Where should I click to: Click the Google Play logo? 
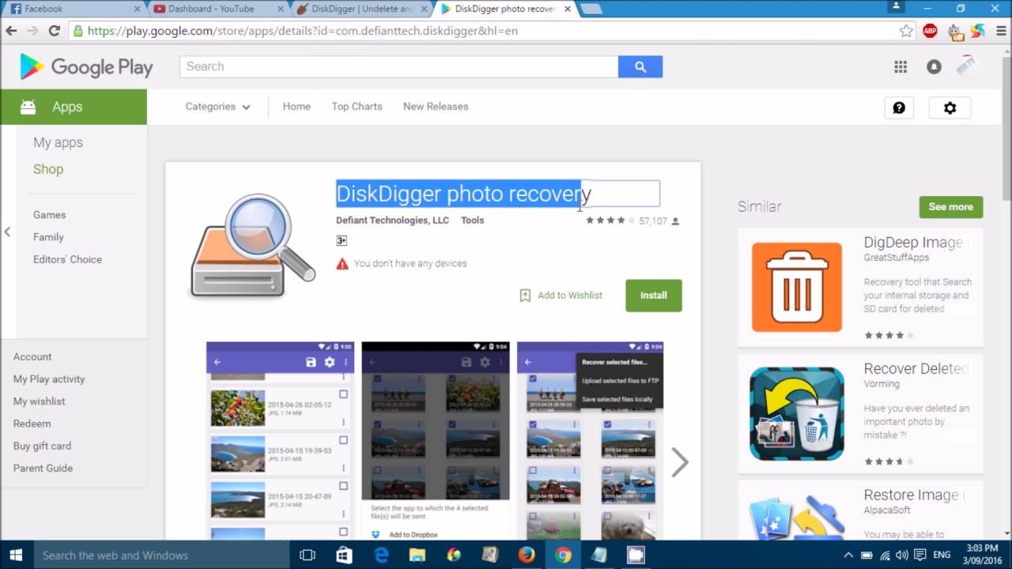(x=86, y=67)
